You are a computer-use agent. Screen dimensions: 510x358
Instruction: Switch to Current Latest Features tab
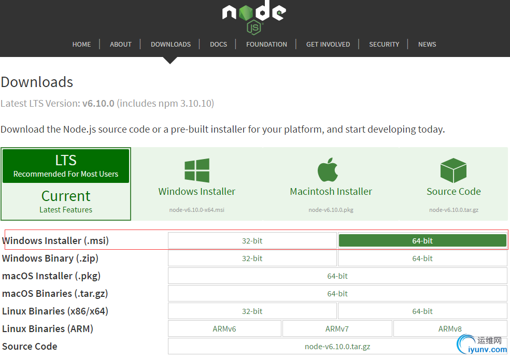coord(66,201)
